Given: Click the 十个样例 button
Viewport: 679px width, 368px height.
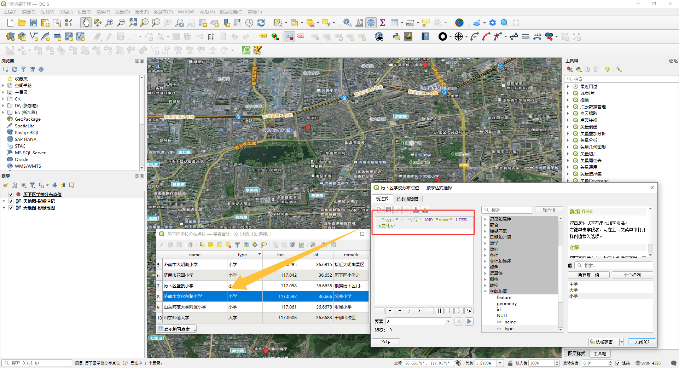Looking at the screenshot, I should [632, 275].
